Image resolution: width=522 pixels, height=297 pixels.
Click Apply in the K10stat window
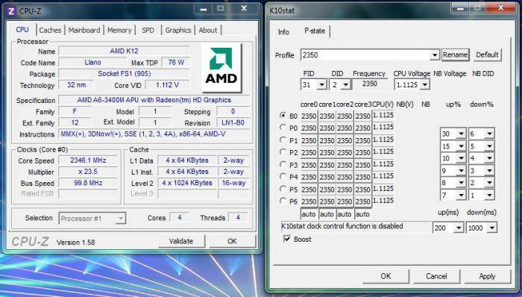tap(488, 276)
